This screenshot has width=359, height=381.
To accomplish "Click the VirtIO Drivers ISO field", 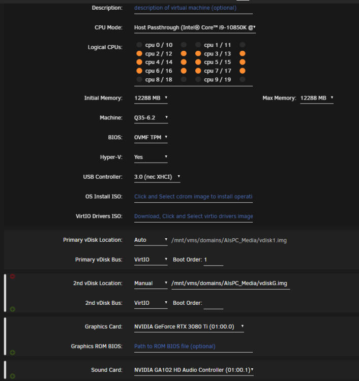I will tap(193, 216).
